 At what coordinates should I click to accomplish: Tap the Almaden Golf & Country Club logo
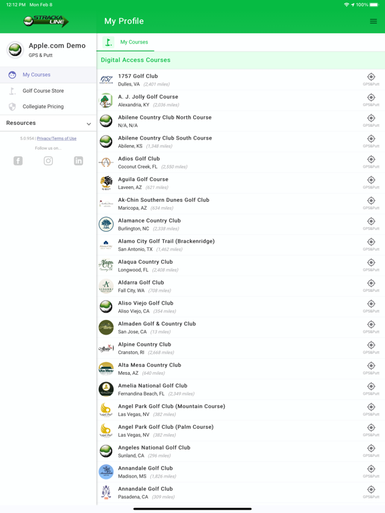106,327
